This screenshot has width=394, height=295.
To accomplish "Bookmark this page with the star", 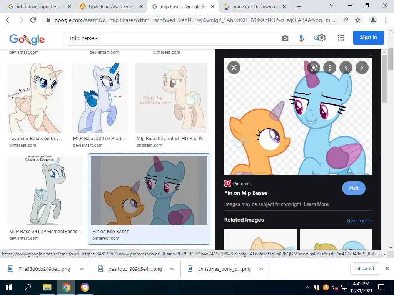I will click(x=358, y=20).
